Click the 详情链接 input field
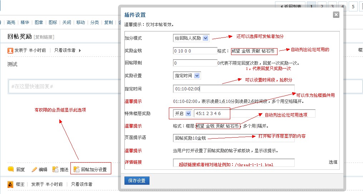 [x=234, y=163]
